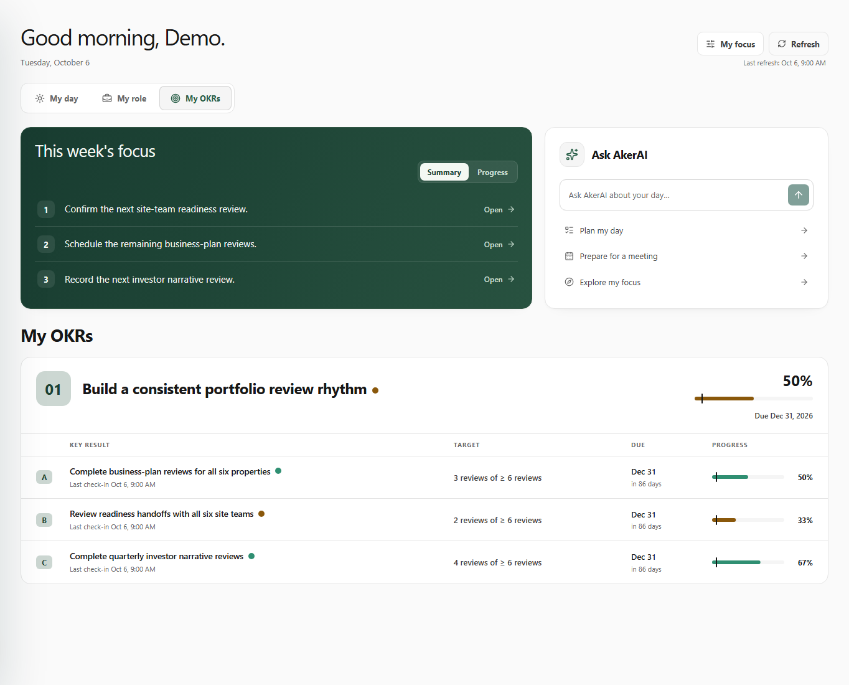The image size is (849, 685).
Task: Click the arrow beside Explore my focus
Action: click(804, 282)
